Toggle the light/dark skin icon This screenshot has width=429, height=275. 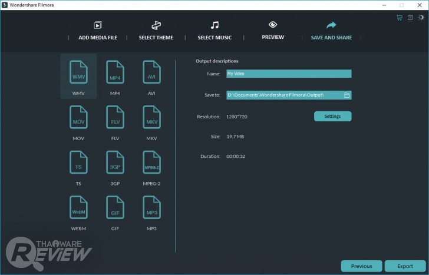(421, 18)
